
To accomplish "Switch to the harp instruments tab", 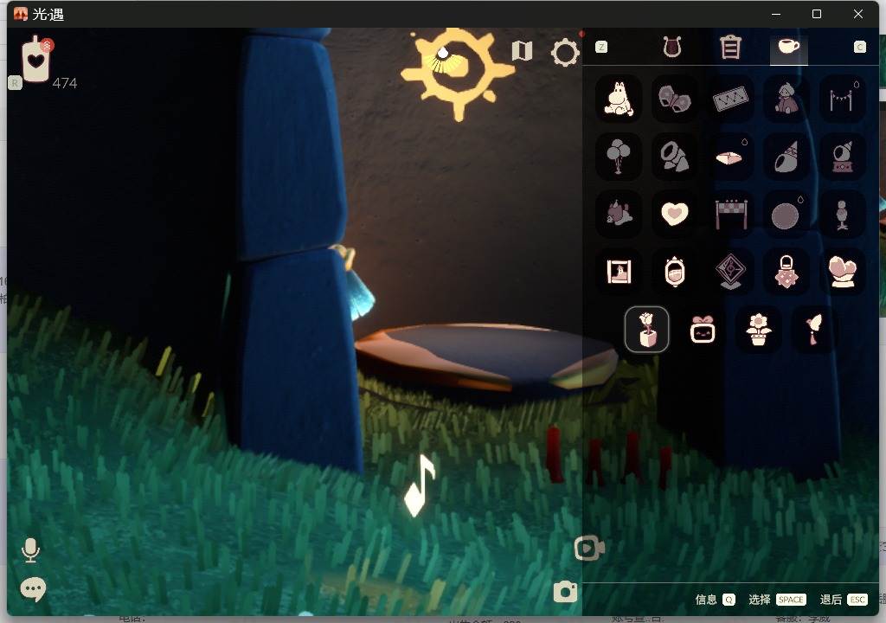I will pyautogui.click(x=672, y=47).
